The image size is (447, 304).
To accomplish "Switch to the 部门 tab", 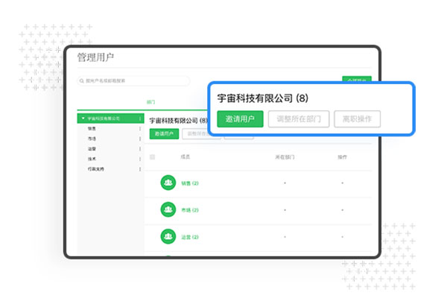I will click(151, 101).
